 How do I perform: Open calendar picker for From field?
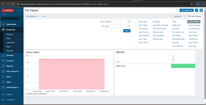129,22
